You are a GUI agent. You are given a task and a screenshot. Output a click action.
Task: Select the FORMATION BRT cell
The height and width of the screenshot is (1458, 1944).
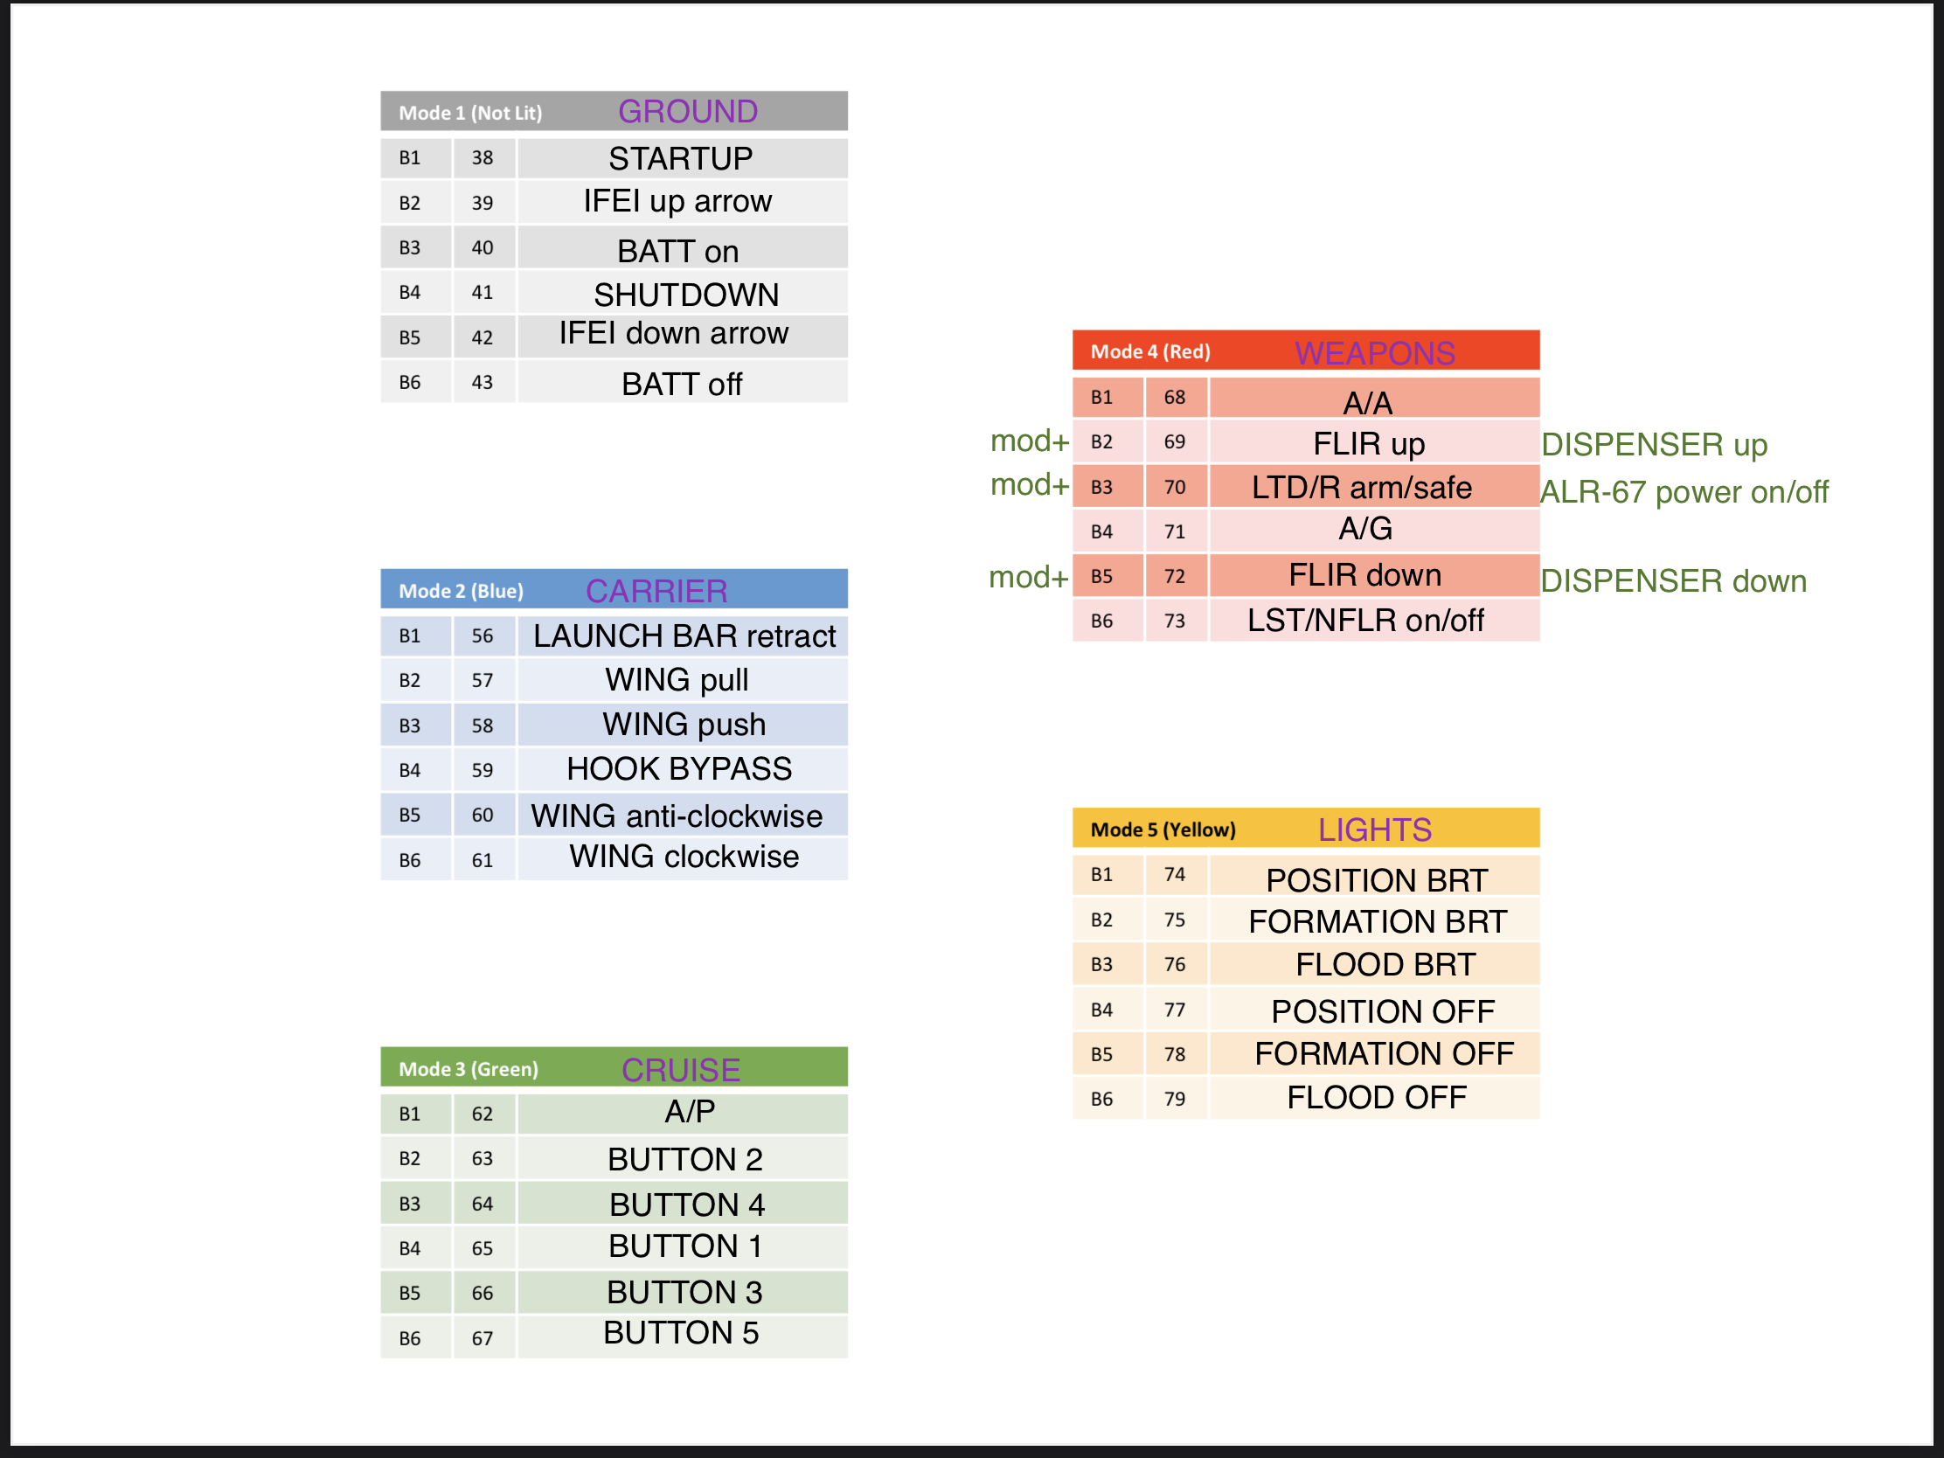(x=1373, y=920)
